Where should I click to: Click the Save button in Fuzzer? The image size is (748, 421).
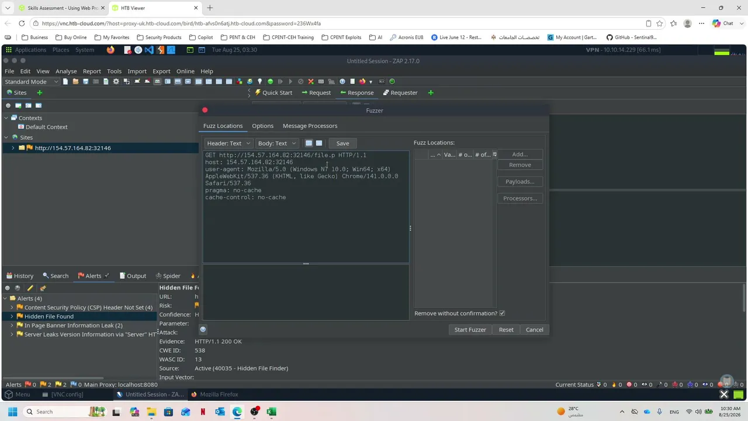343,143
